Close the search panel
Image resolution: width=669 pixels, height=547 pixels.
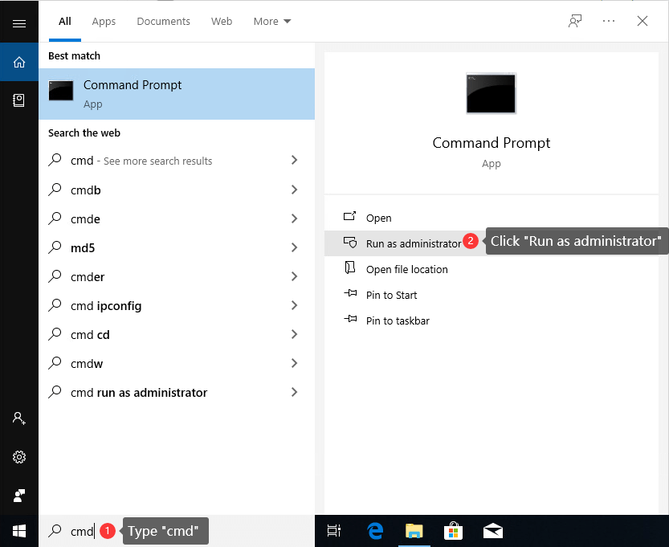642,21
